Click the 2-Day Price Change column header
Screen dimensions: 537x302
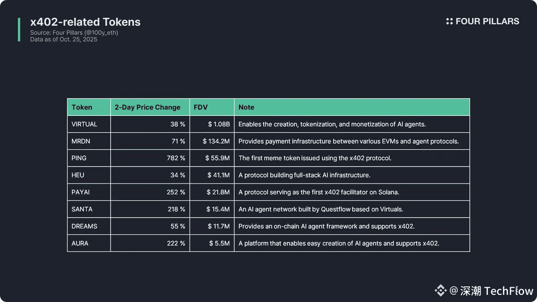[x=148, y=107]
